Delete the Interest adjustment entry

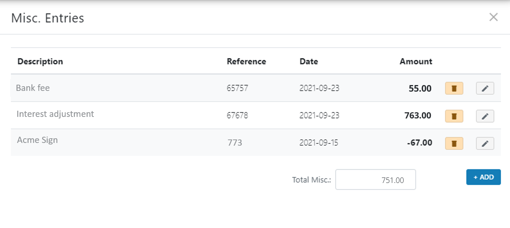pyautogui.click(x=454, y=116)
